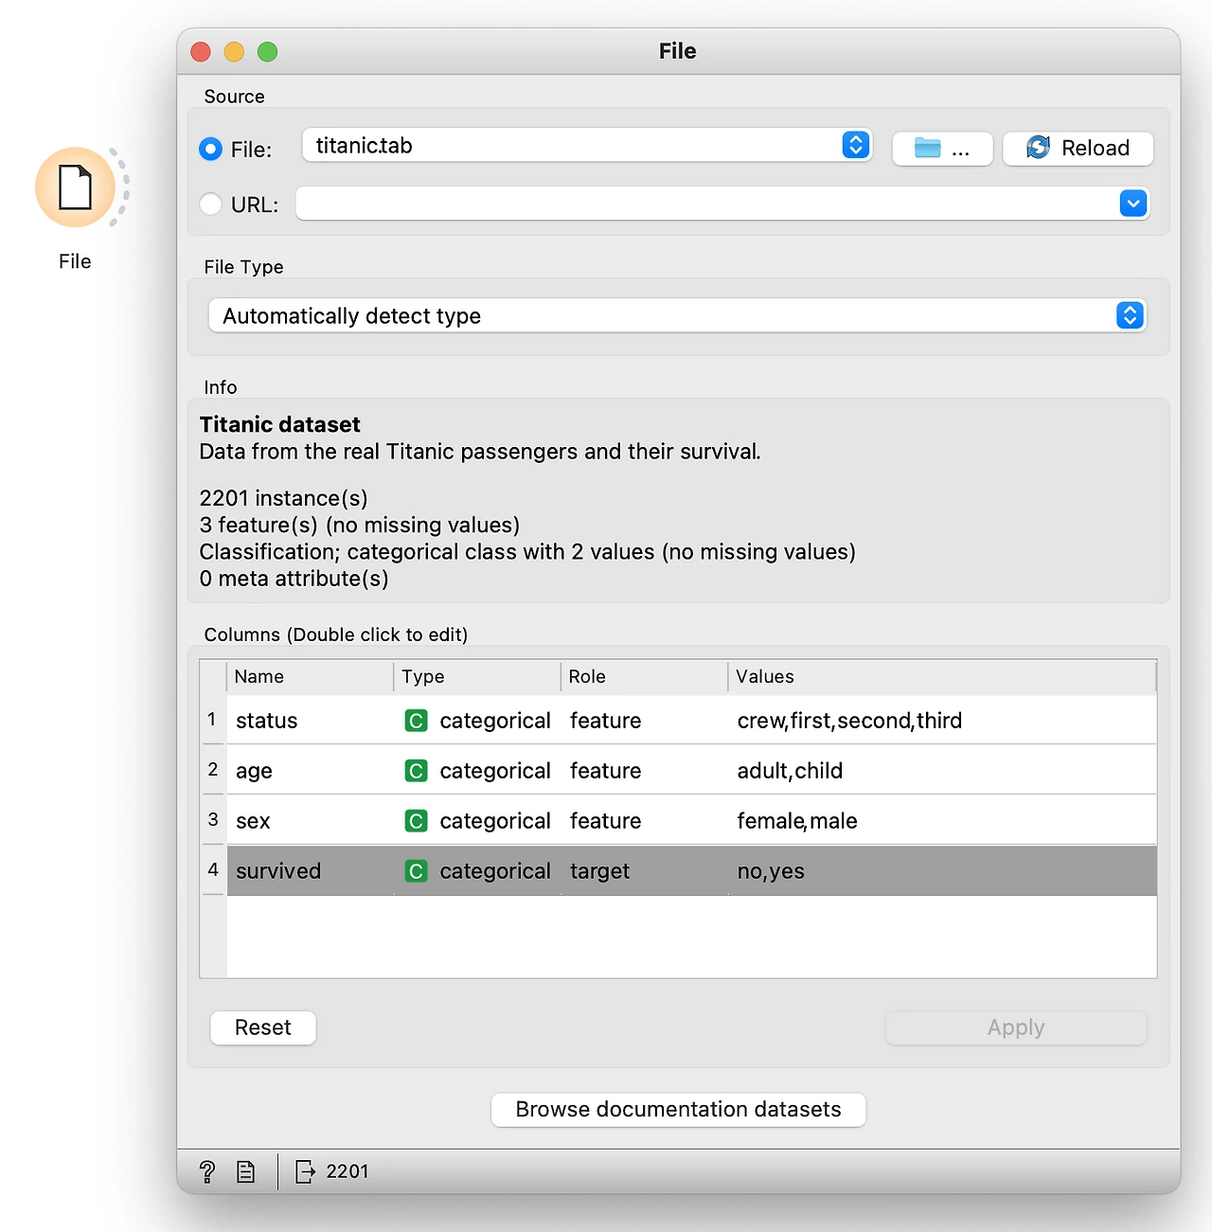Screen dimensions: 1212x1232
Task: Click the 2201 output count in status bar
Action: coord(348,1172)
